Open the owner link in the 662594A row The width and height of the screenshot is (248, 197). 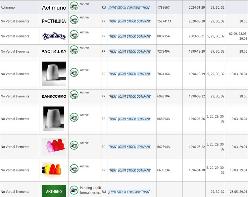[x=129, y=147]
